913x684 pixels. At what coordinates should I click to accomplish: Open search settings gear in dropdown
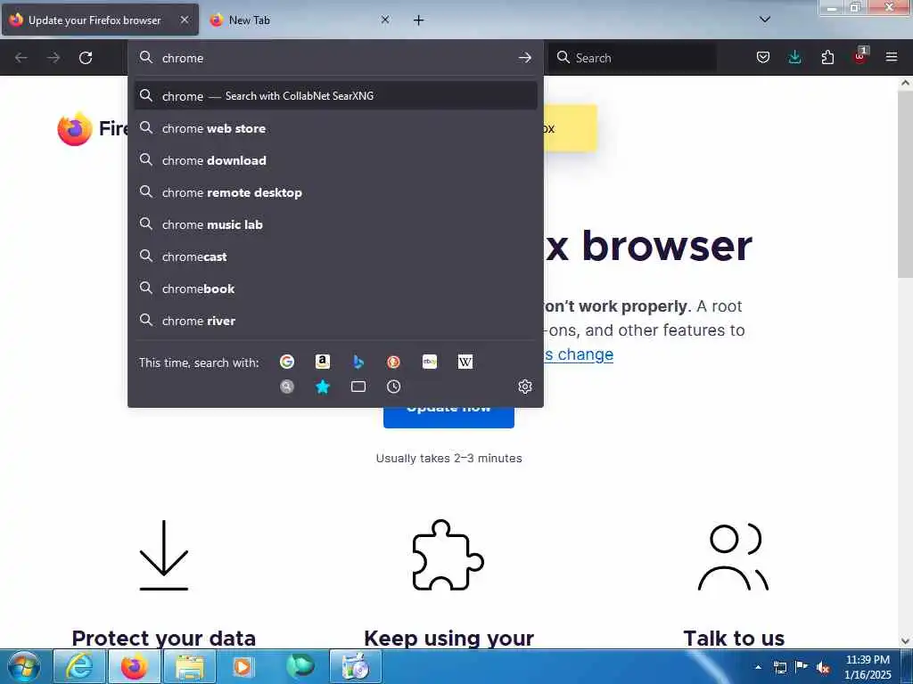pos(524,387)
